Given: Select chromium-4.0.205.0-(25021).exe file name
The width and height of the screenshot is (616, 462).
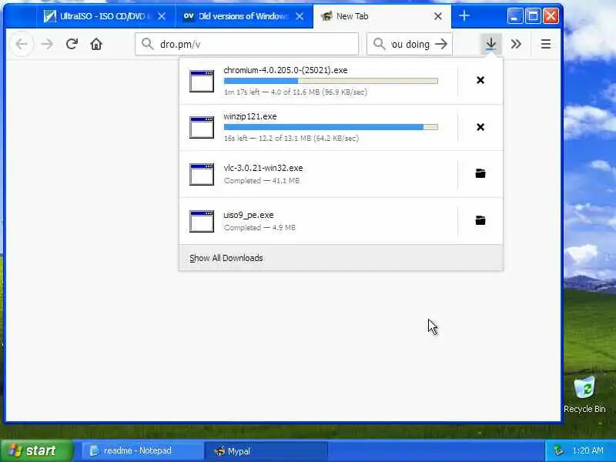Looking at the screenshot, I should click(x=286, y=70).
